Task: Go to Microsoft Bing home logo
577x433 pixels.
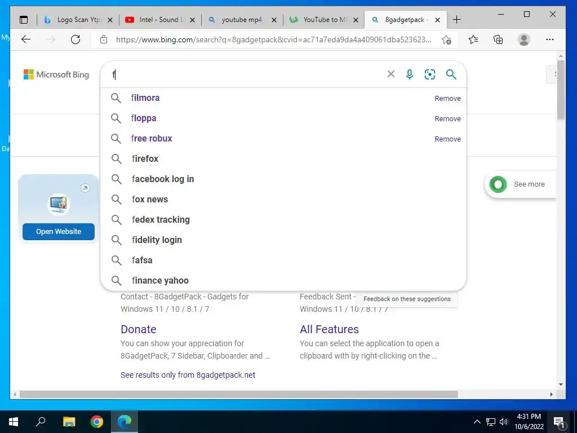Action: 56,74
